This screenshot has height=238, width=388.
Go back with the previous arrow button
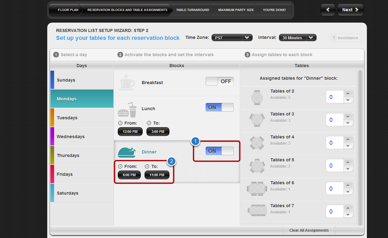[328, 10]
